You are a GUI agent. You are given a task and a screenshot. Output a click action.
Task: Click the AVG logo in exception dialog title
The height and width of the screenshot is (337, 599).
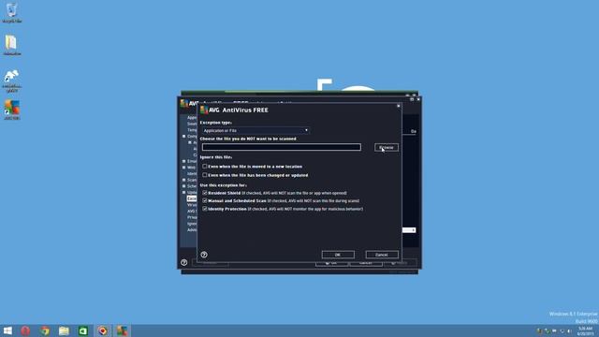click(x=210, y=110)
